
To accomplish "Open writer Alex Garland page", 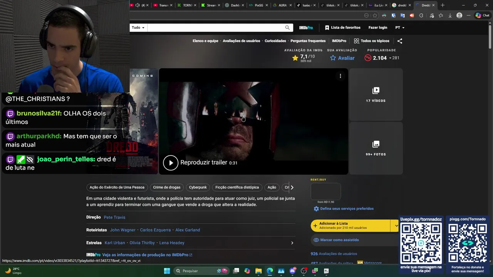I will click(188, 230).
